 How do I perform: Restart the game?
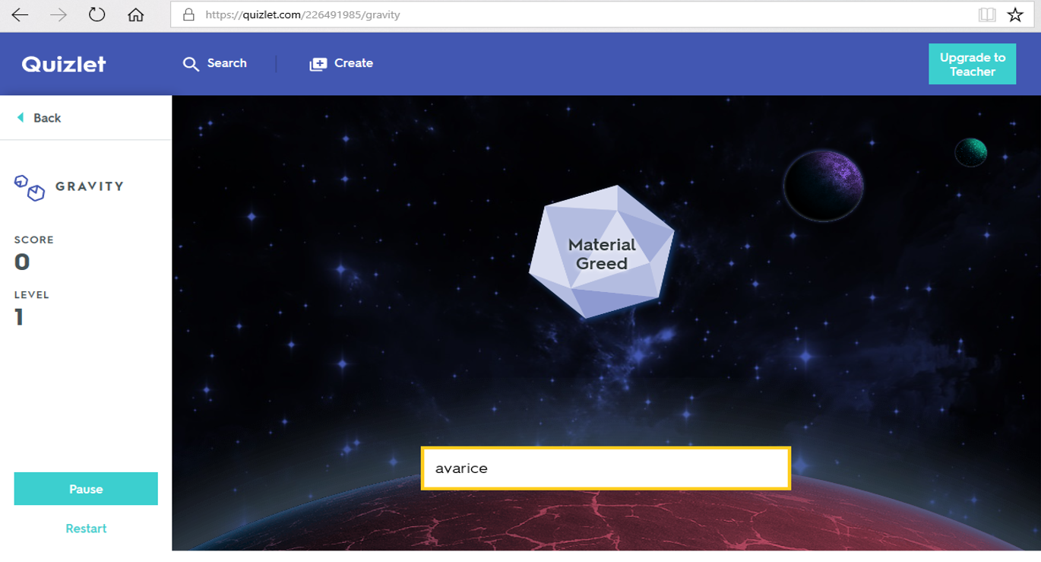[85, 528]
